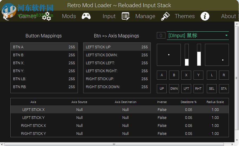Open the Games tab
Screen dimensions: 239x146
pos(27,16)
